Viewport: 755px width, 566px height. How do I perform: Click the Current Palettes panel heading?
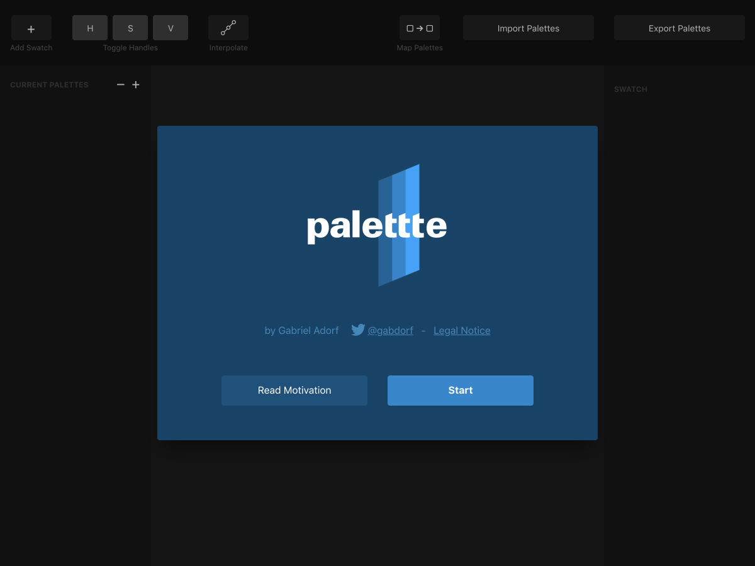(x=49, y=85)
